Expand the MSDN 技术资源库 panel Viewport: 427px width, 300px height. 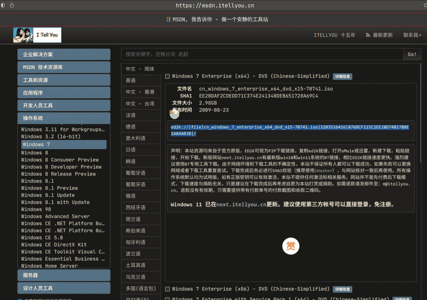coord(64,67)
